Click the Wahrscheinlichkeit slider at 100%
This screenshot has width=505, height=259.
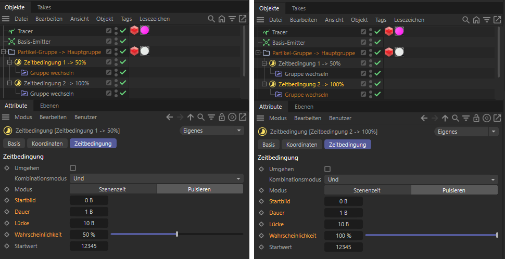(x=432, y=235)
